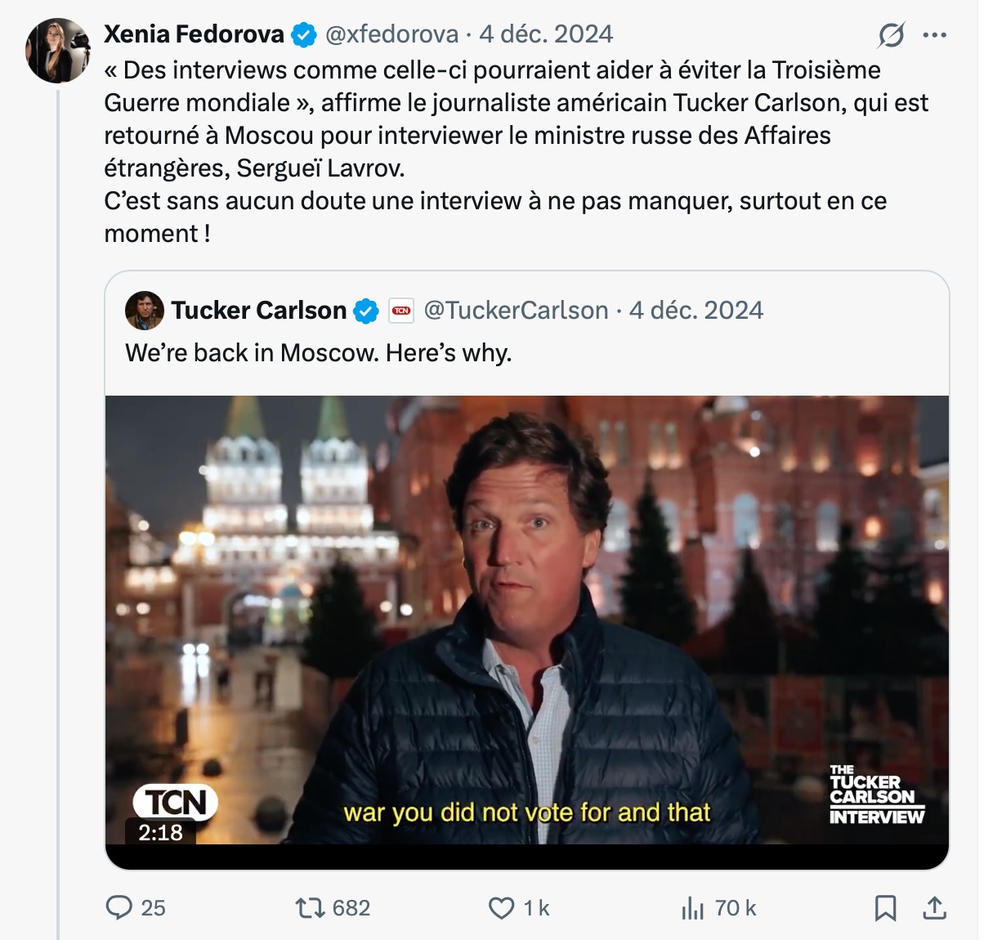Open the 4 déc. 2024 post timestamp
Viewport: 984px width, 940px height.
pyautogui.click(x=546, y=34)
